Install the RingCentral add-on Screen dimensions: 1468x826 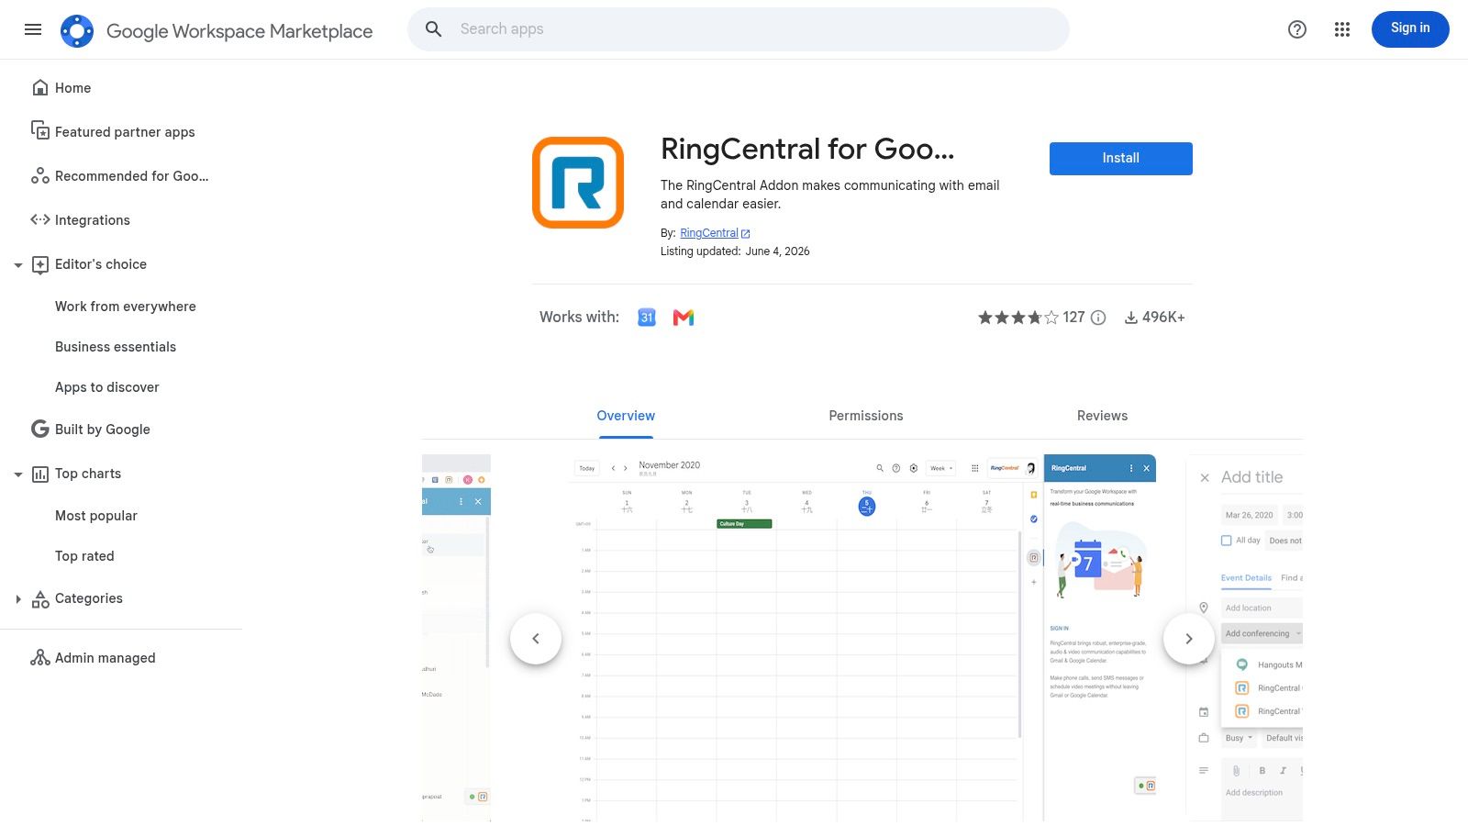coord(1121,158)
